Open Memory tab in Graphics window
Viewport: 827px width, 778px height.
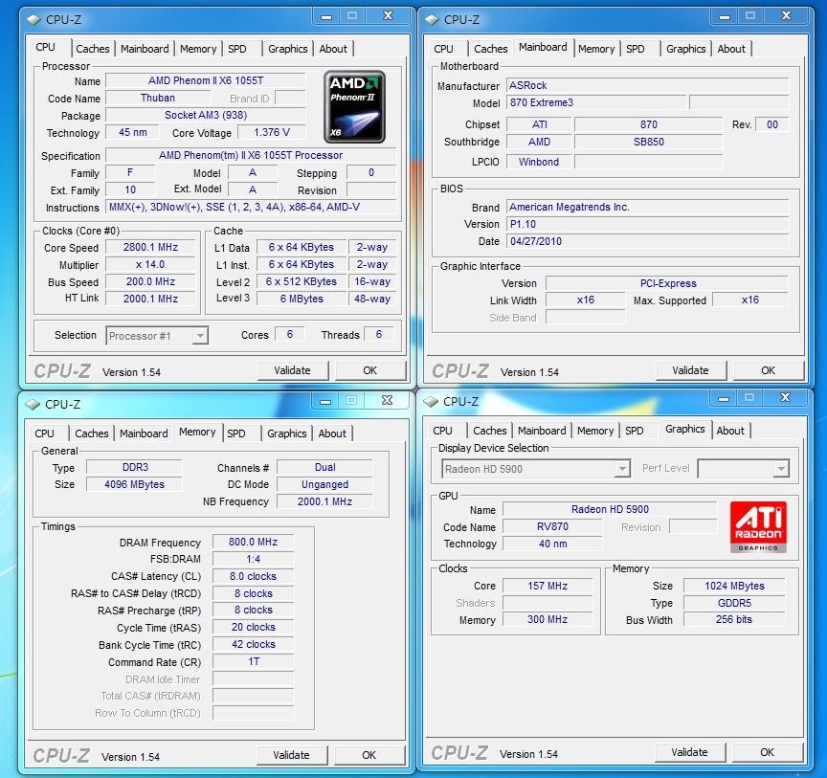click(x=595, y=431)
